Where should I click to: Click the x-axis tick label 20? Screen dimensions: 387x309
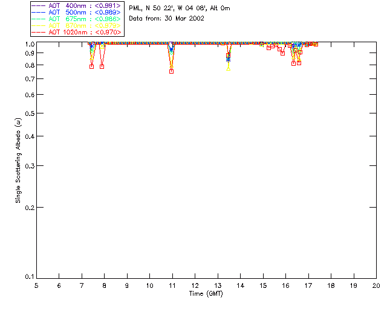click(376, 285)
